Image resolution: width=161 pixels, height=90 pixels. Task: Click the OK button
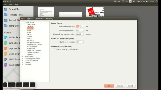click(x=109, y=86)
